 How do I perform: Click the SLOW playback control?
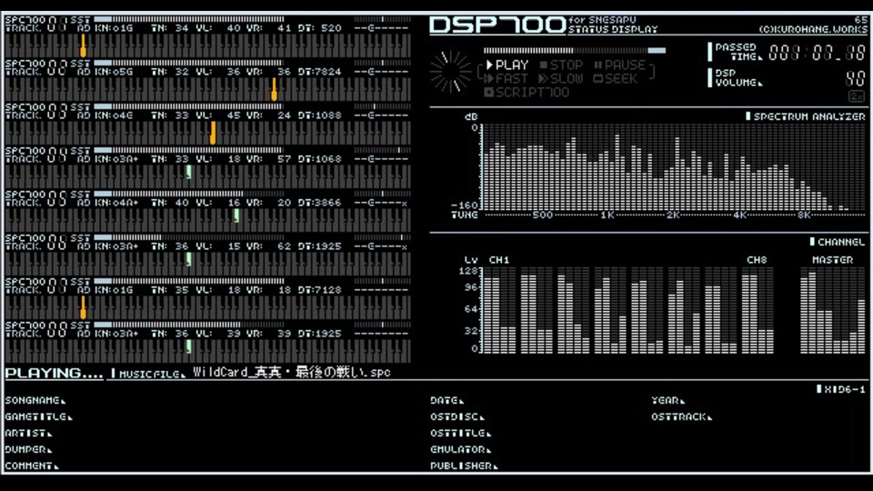pos(561,79)
